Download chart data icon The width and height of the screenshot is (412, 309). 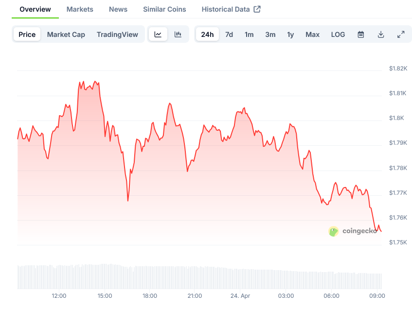[x=381, y=34]
